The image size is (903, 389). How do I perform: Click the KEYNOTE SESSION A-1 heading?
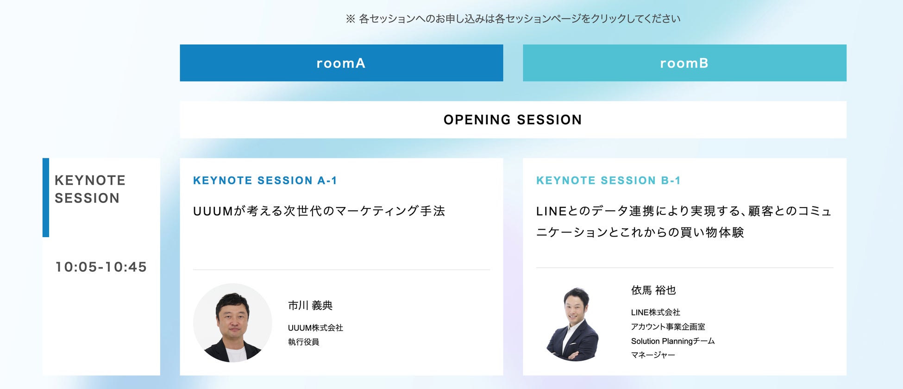pyautogui.click(x=265, y=181)
